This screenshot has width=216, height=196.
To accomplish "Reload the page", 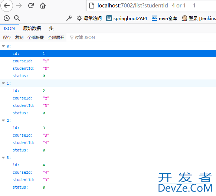I will click(31, 6).
